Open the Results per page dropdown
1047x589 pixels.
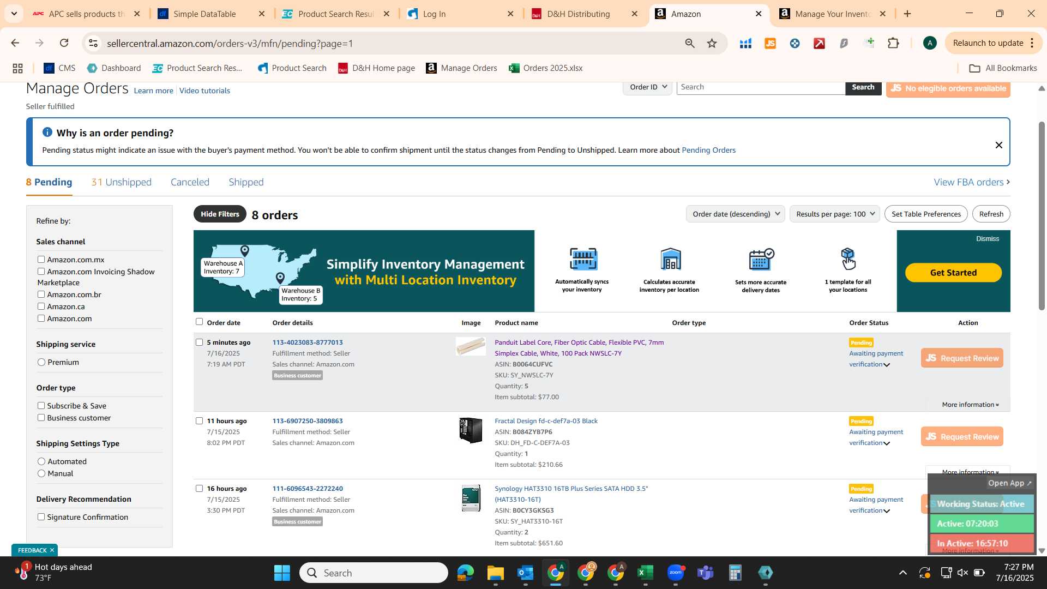(x=834, y=214)
